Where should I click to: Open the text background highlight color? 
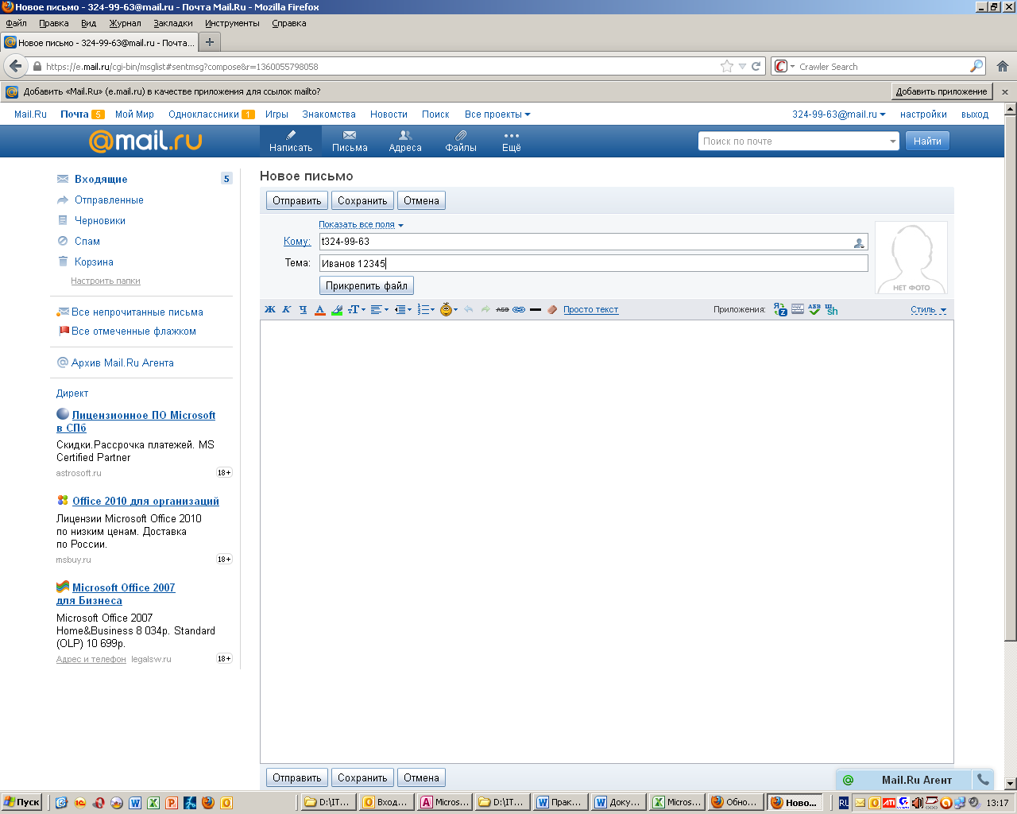(x=337, y=309)
